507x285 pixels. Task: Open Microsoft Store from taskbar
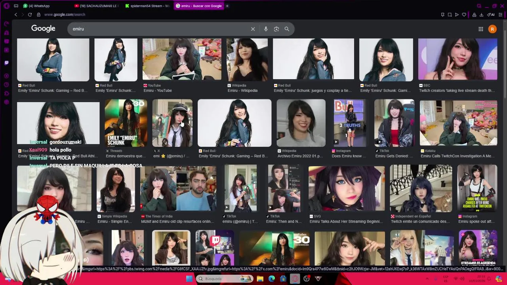coord(283,279)
